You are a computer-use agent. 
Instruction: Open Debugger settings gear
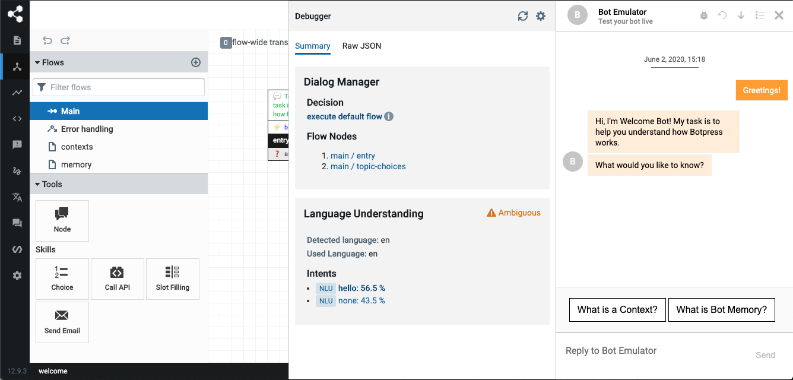(x=541, y=16)
